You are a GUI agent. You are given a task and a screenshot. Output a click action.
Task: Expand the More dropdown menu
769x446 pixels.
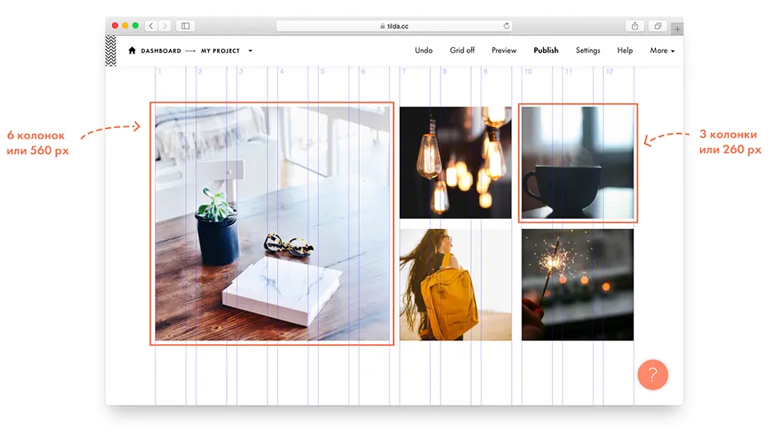[662, 50]
